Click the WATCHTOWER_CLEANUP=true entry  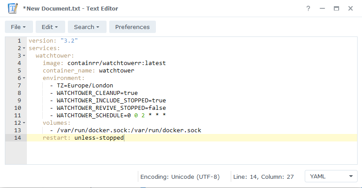tap(97, 93)
